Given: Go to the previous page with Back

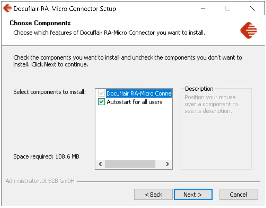Looking at the screenshot, I should 153,195.
